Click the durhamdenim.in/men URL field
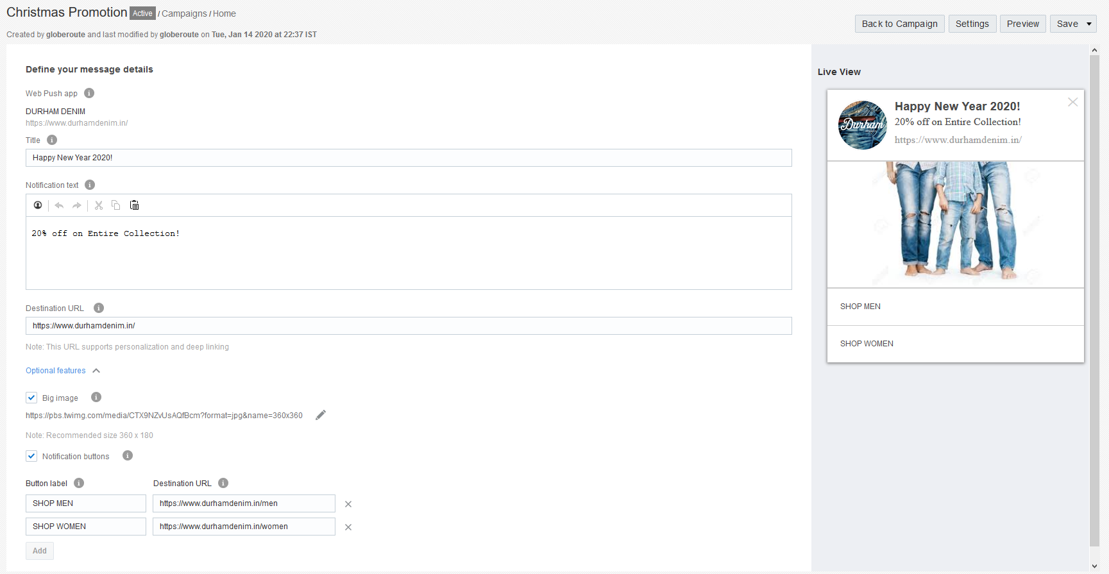The height and width of the screenshot is (574, 1109). point(244,503)
